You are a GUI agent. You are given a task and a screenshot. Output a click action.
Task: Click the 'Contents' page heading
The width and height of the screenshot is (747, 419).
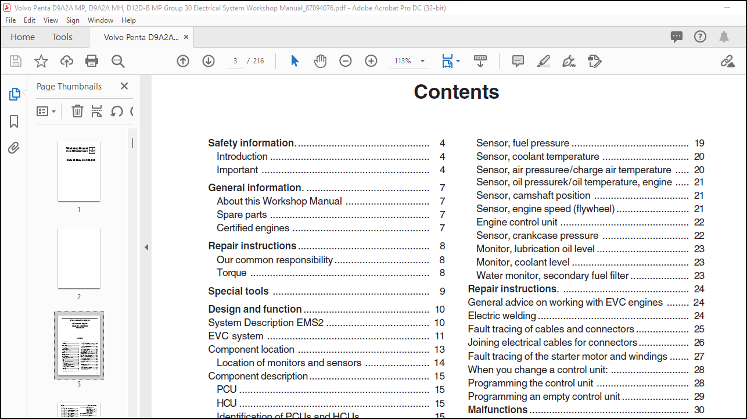point(457,92)
